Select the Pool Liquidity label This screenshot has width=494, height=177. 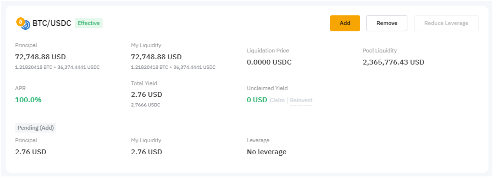[x=380, y=51]
